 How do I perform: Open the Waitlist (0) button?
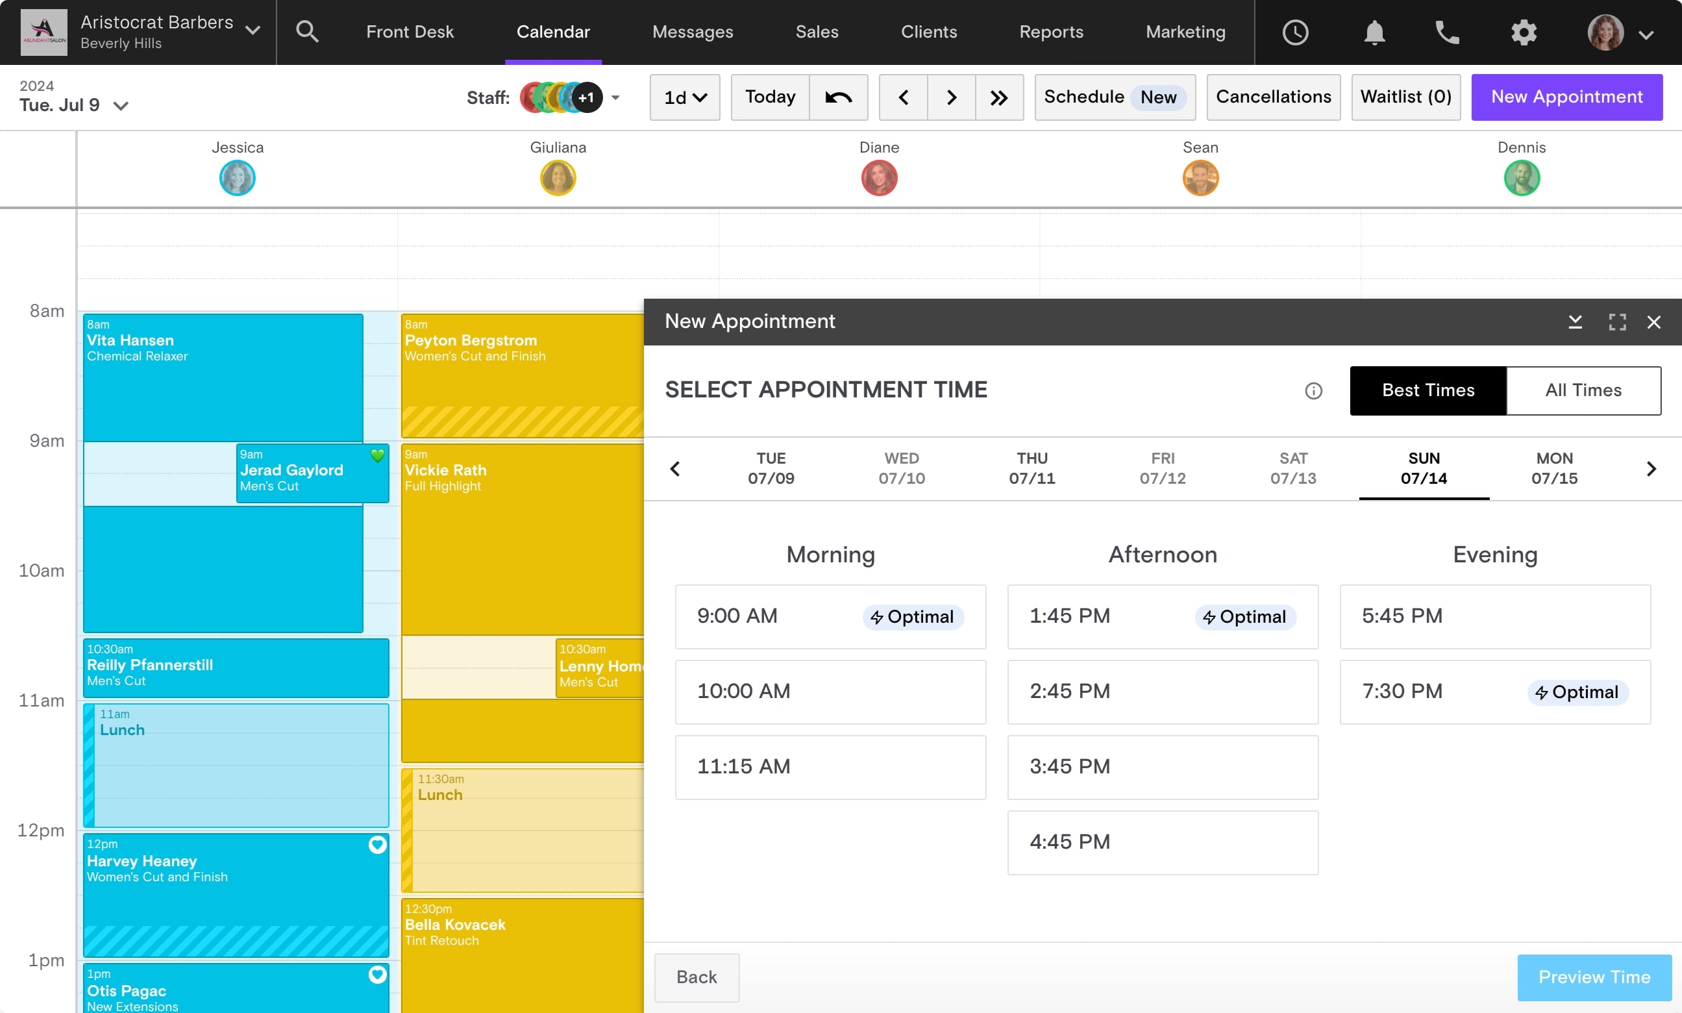pyautogui.click(x=1405, y=97)
